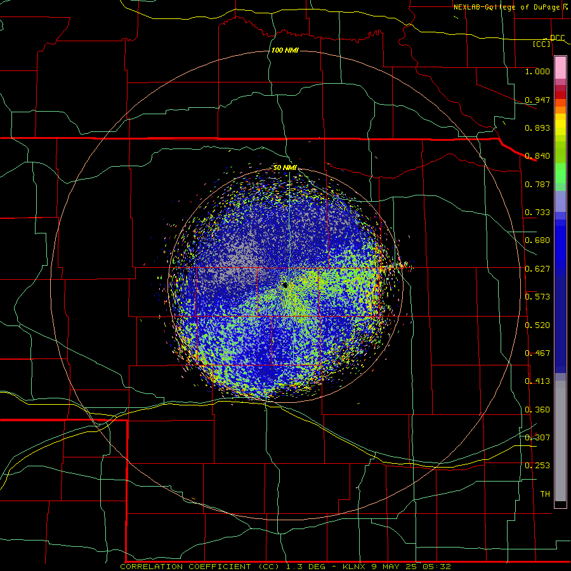The image size is (571, 571).
Task: Click the 05:32 timestamp
Action: pos(436,567)
